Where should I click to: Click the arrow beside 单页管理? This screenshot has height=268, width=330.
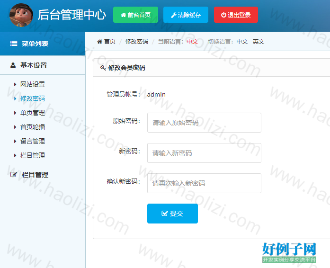pyautogui.click(x=15, y=113)
